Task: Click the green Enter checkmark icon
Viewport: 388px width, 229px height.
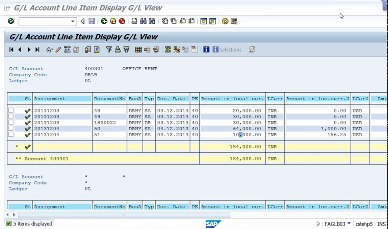Action: (x=11, y=21)
